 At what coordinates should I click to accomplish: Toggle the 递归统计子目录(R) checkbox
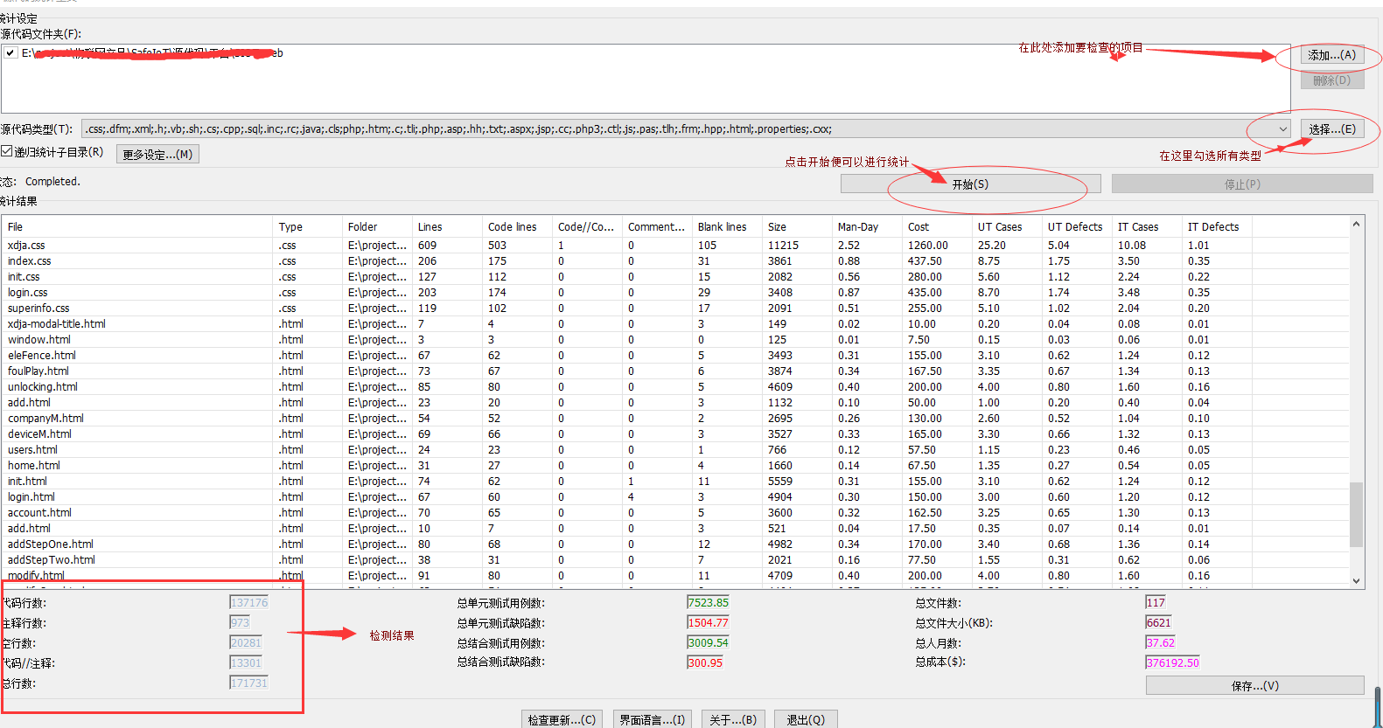pos(7,152)
